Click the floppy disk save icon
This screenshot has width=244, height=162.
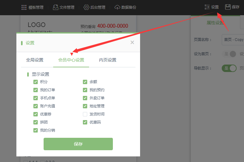pos(228,7)
